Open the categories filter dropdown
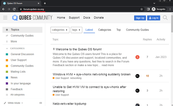Screen dimensions: 173x106 [60, 30]
